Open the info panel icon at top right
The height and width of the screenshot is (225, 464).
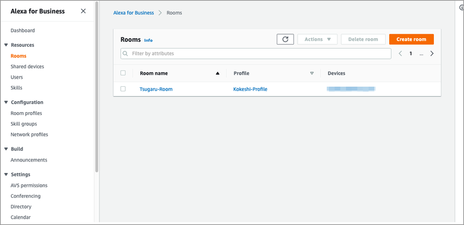[x=461, y=8]
